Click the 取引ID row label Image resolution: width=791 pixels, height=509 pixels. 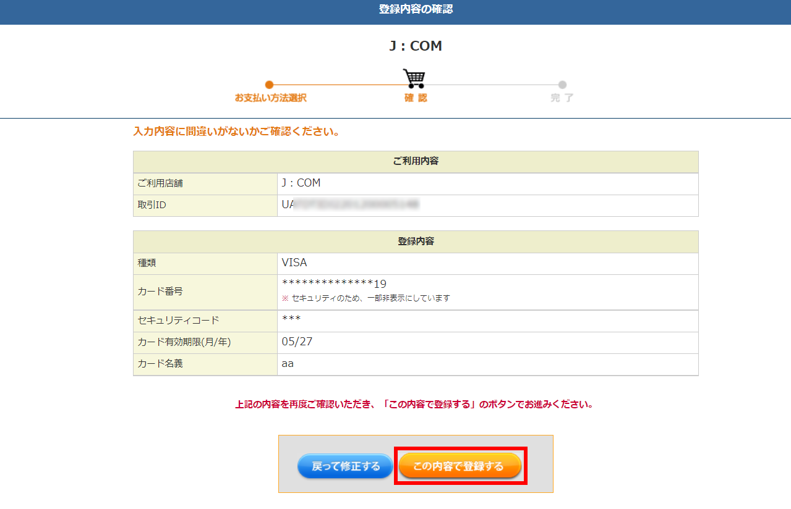click(x=152, y=205)
